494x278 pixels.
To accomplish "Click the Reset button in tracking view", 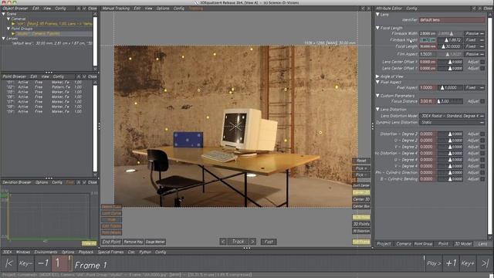I will click(x=361, y=161).
